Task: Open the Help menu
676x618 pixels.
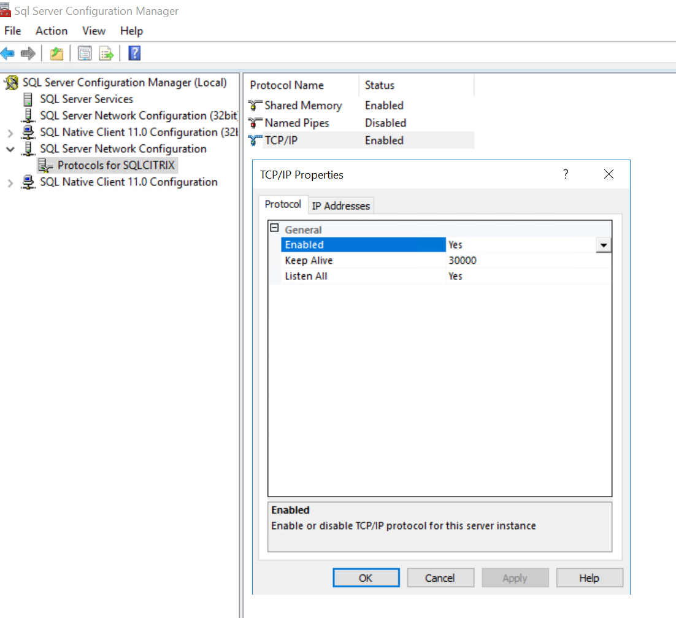Action: click(131, 31)
